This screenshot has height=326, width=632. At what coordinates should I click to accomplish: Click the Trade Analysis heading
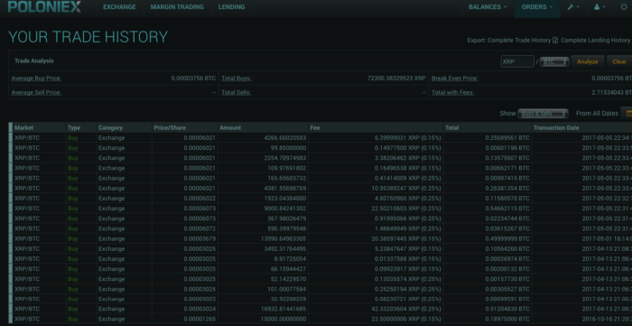(34, 61)
